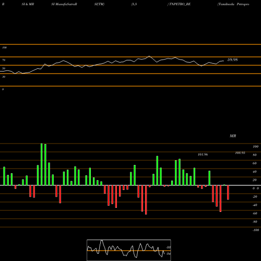Viewport: 261px width, 261px height.
Task: Click the 59.98 RSI value label
Action: pos(232,60)
